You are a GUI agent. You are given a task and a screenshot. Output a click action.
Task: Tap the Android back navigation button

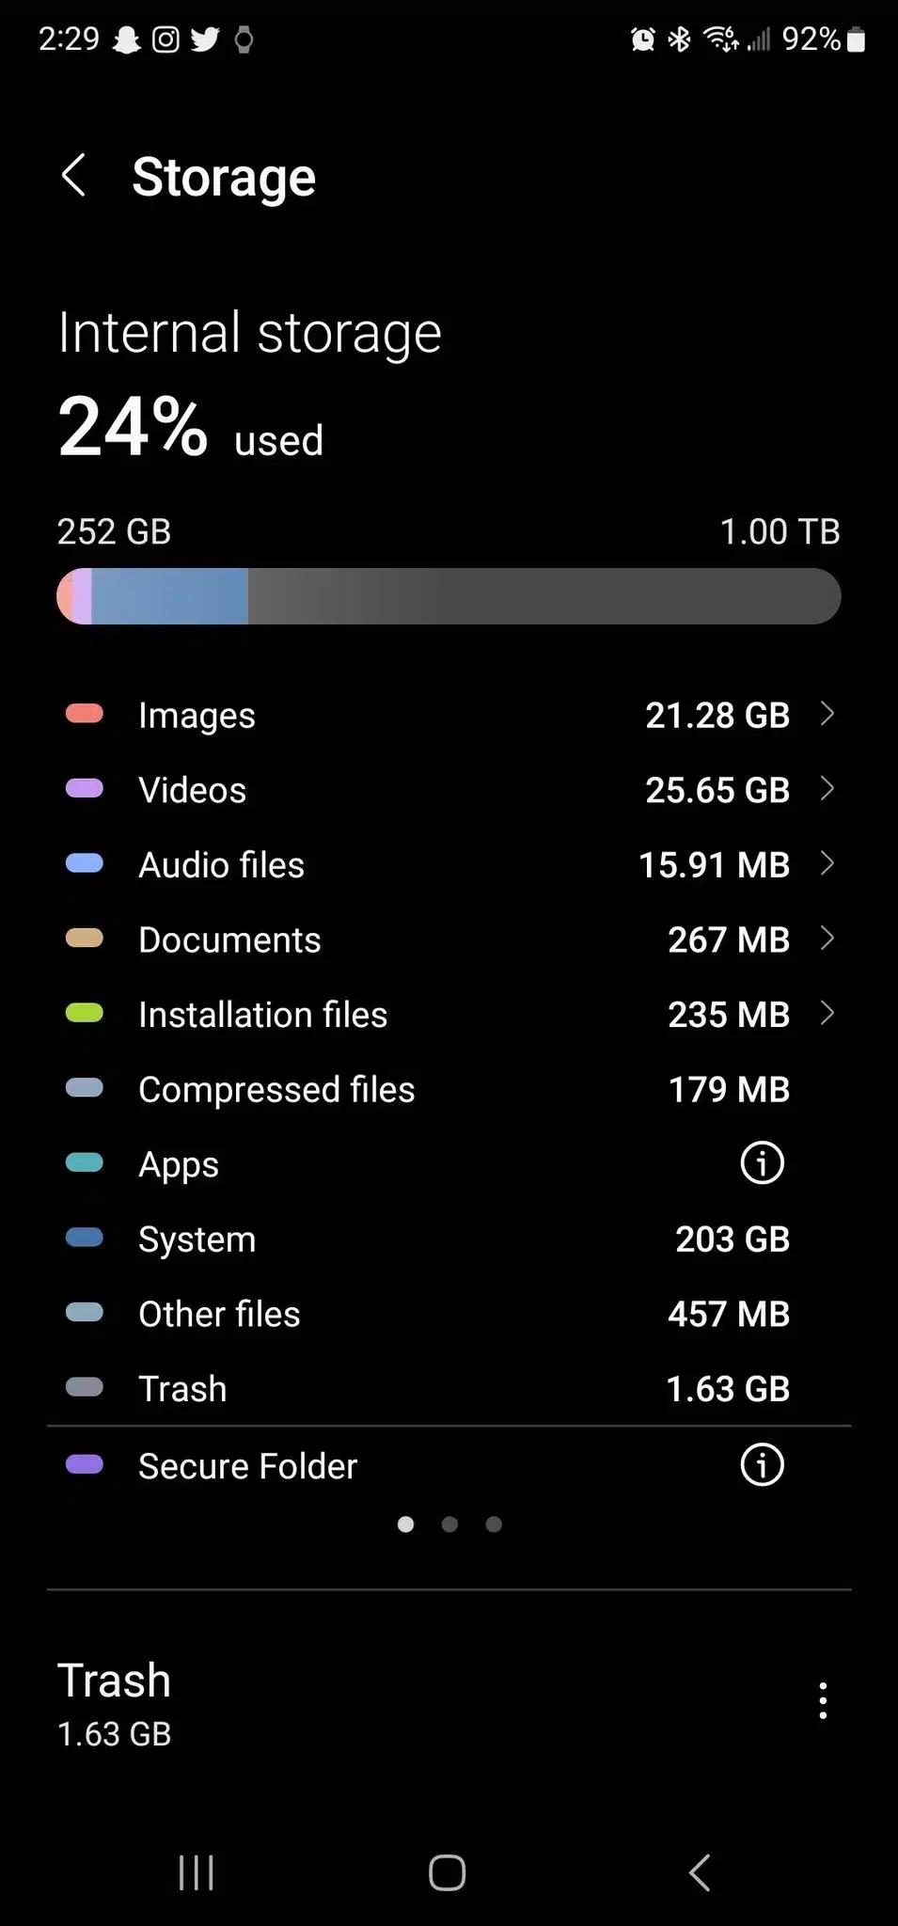(x=700, y=1872)
